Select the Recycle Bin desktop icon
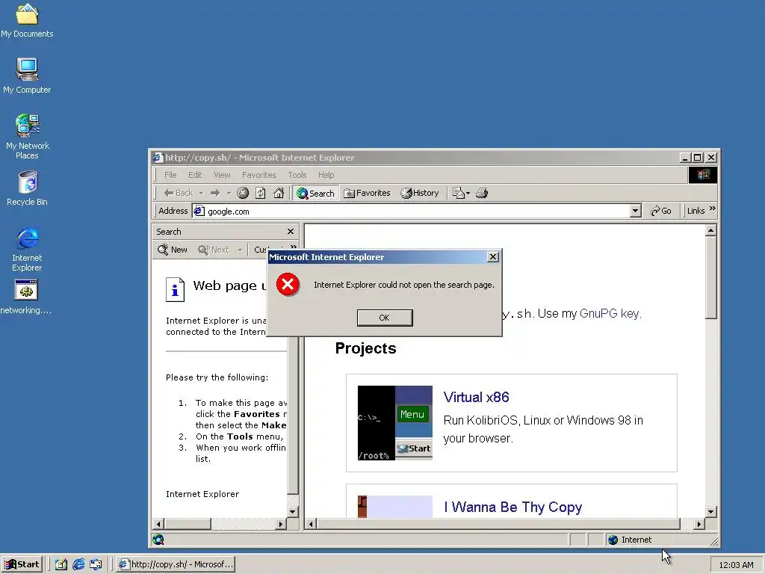 click(x=28, y=188)
